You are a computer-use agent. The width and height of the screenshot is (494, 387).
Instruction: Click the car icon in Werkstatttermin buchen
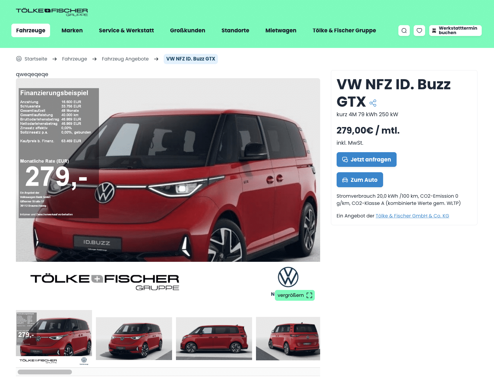(434, 31)
